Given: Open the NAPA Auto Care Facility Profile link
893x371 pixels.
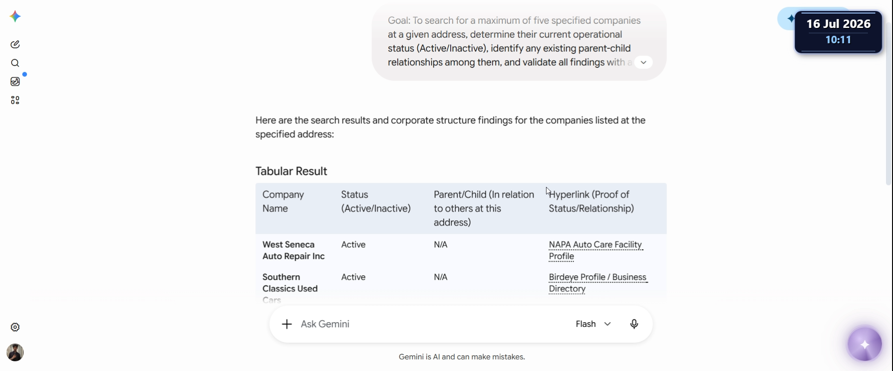Looking at the screenshot, I should click(x=596, y=251).
